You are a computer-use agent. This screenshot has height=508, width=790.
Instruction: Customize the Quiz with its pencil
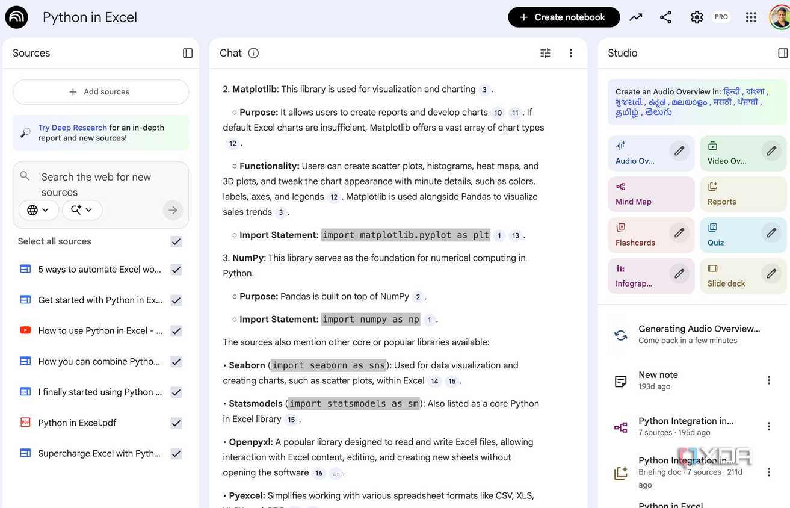(771, 233)
